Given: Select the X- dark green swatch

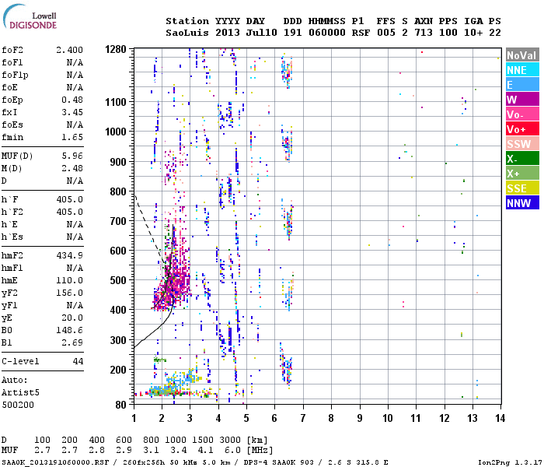Looking at the screenshot, I should (x=522, y=159).
